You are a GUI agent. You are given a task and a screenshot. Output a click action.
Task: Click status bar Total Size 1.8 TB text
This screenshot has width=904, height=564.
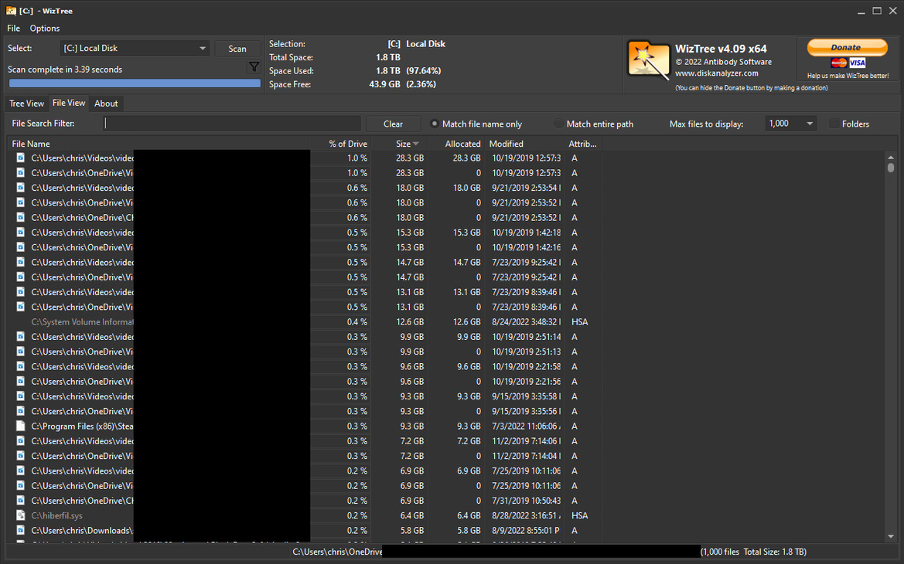point(775,552)
